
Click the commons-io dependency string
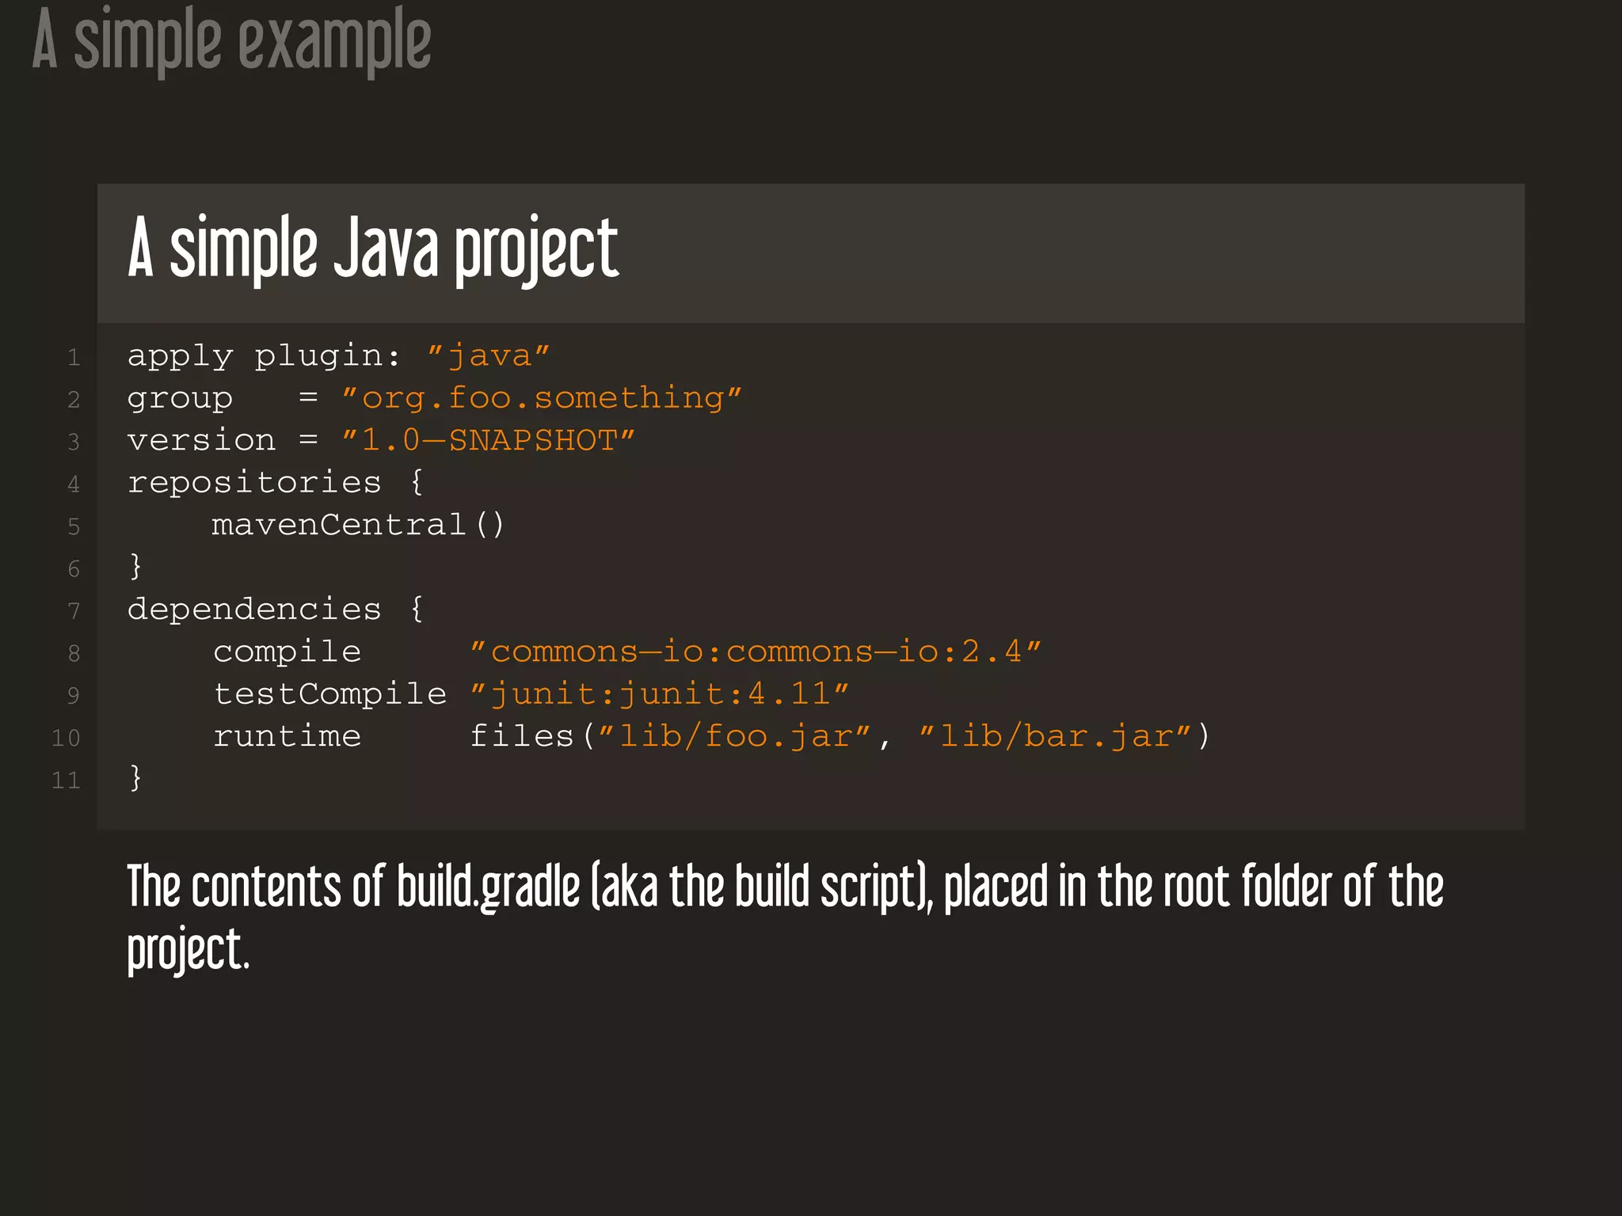point(755,652)
